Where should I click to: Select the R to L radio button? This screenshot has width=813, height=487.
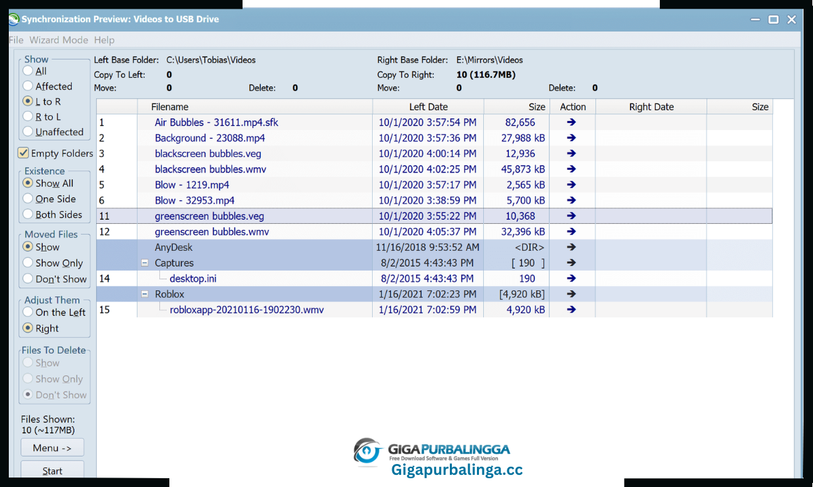(28, 116)
